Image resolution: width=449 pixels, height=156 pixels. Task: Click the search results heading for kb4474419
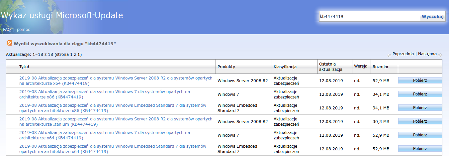65,44
